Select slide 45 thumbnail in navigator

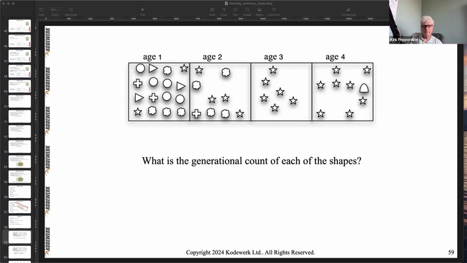click(20, 26)
